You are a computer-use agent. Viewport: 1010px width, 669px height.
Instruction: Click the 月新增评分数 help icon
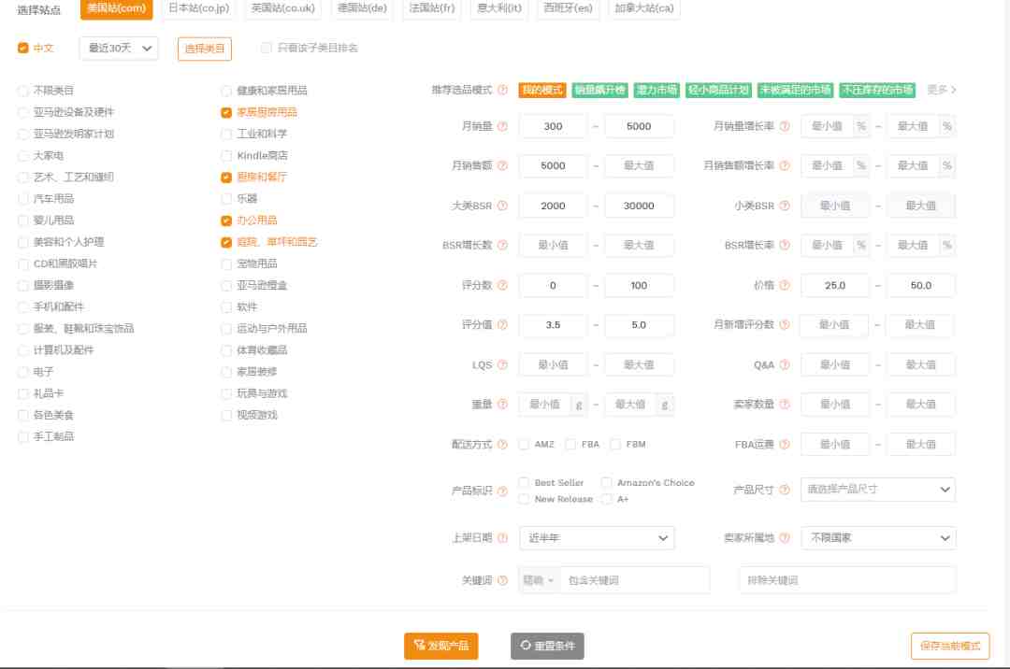pos(785,325)
